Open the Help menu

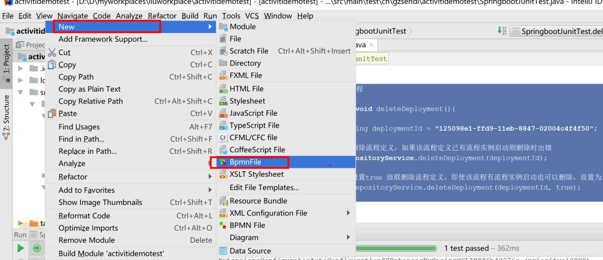(305, 16)
